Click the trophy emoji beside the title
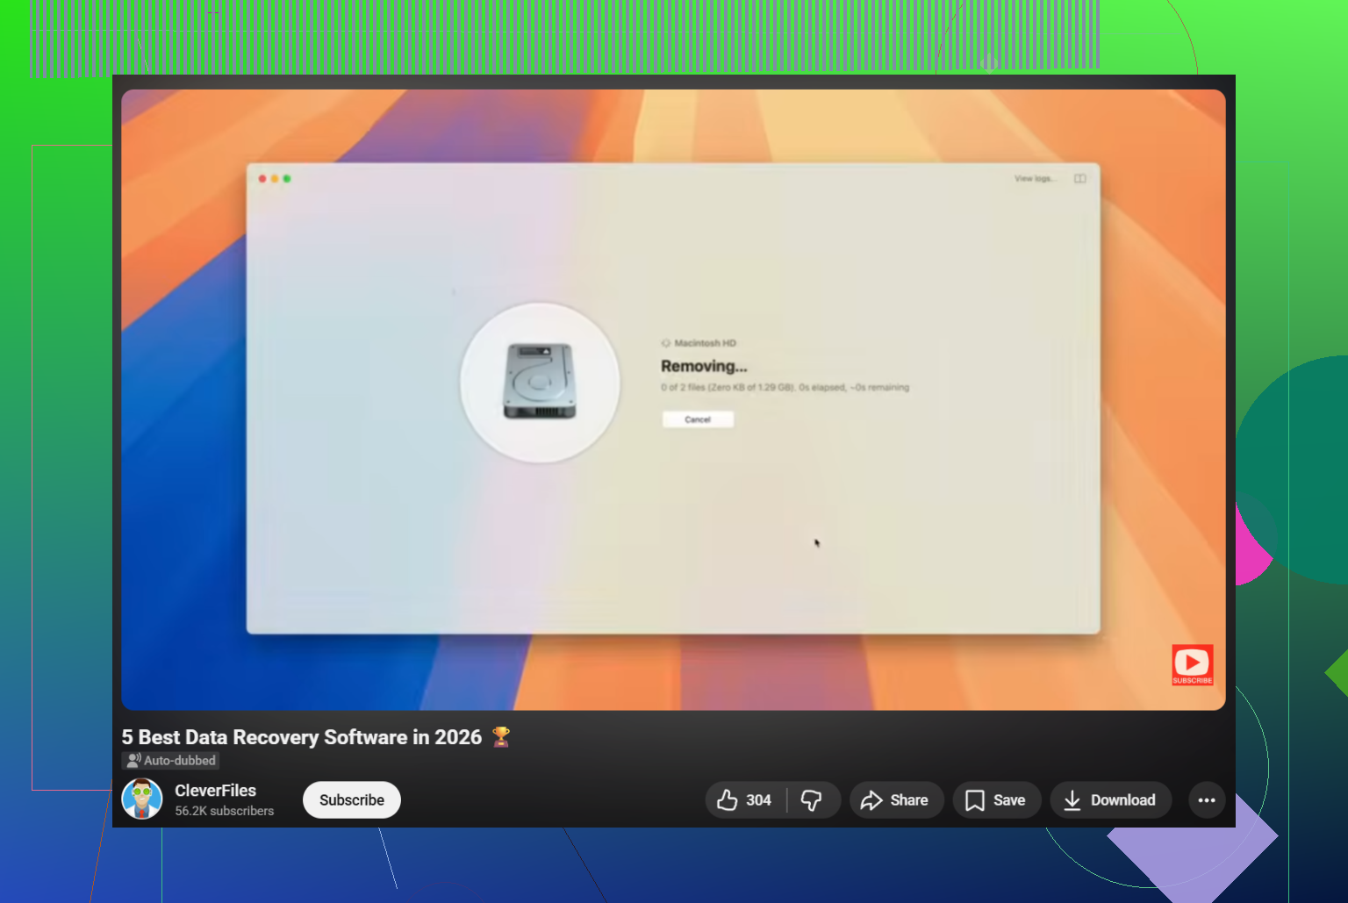 (x=501, y=737)
